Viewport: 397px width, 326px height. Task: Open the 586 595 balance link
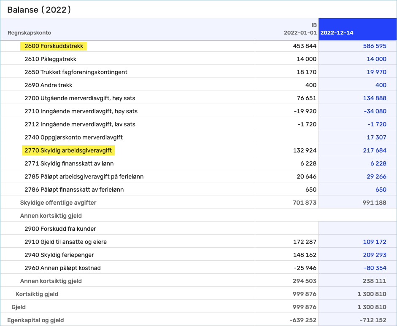[x=375, y=46]
